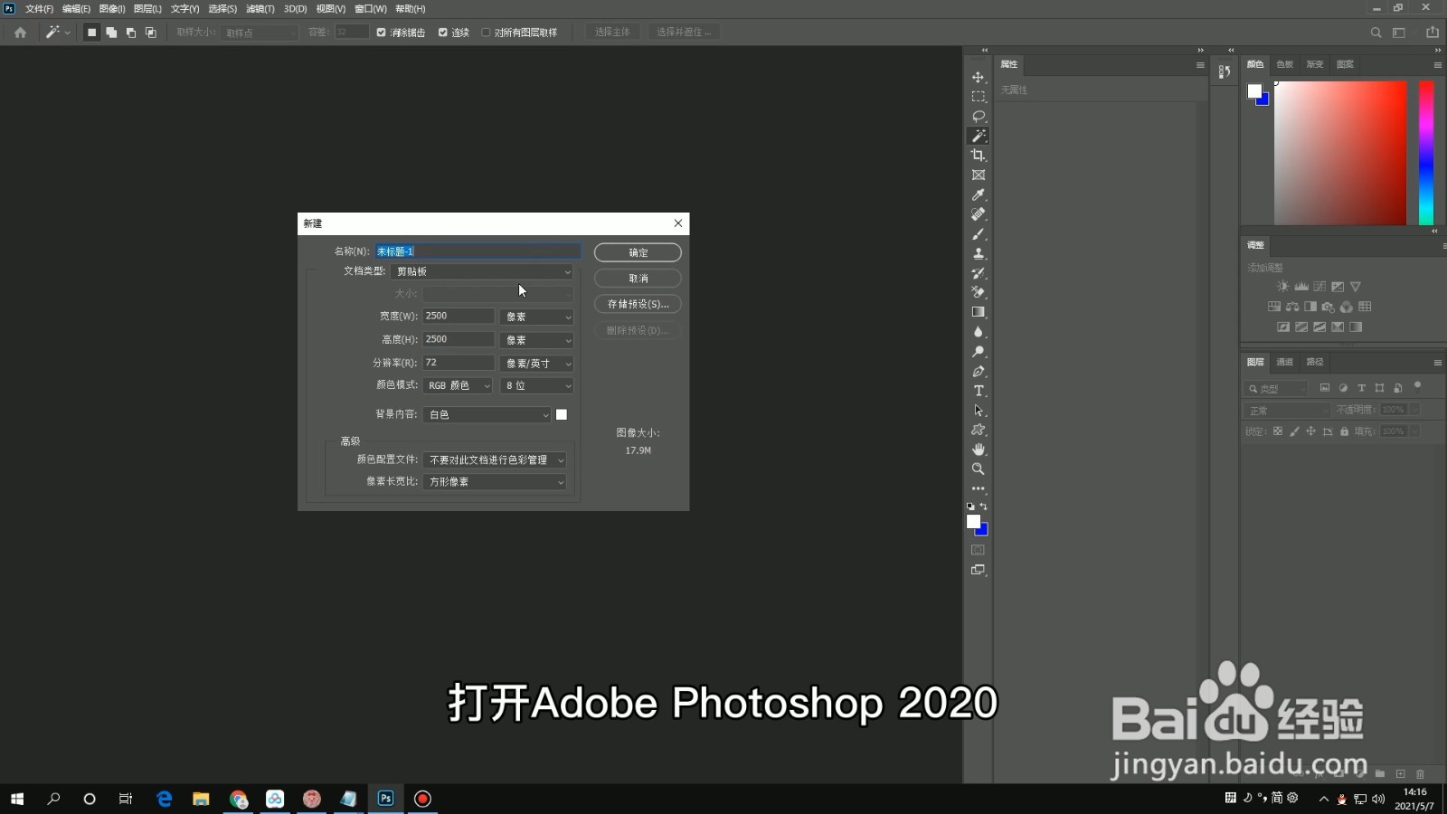Click the height input field
Screen dimensions: 1447x814
pyautogui.click(x=458, y=339)
